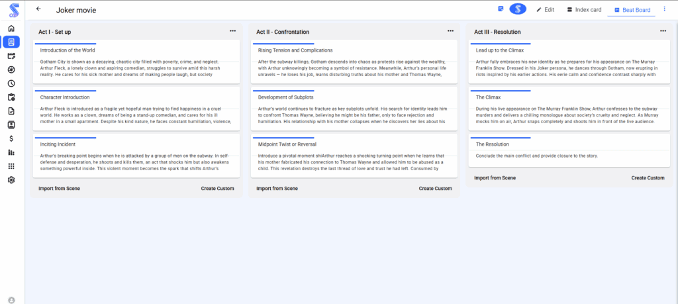
Task: Open the Introduction of the World card
Action: pos(136,62)
